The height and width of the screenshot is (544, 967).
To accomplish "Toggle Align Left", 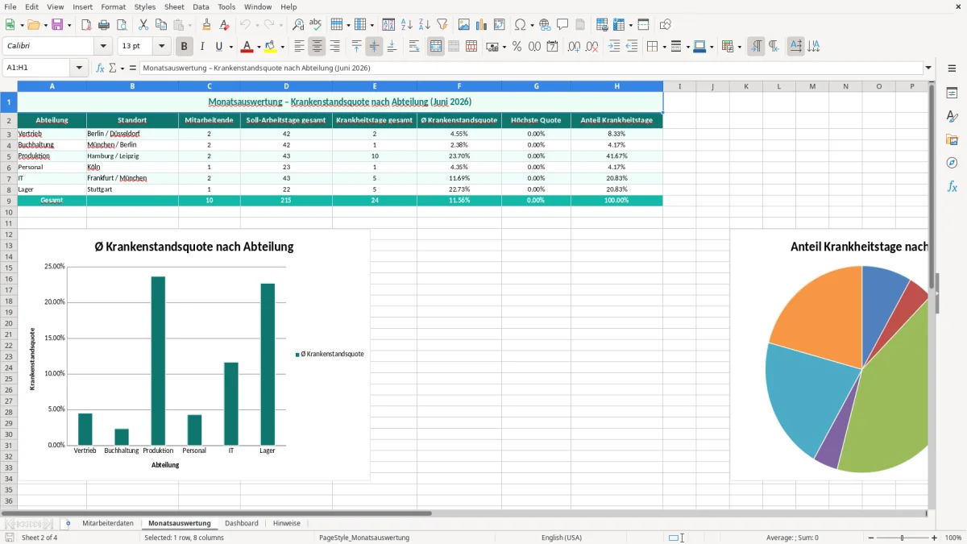I will click(300, 47).
